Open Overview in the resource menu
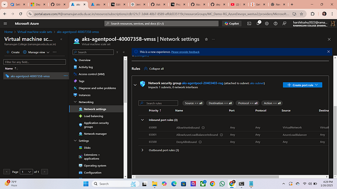Screen dimensions: 337x189 coord(84,60)
